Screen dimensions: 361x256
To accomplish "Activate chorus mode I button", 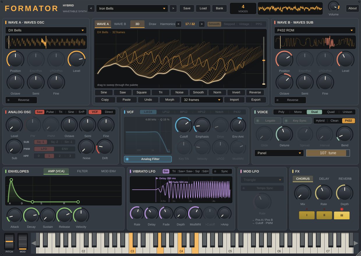I will [x=307, y=215].
